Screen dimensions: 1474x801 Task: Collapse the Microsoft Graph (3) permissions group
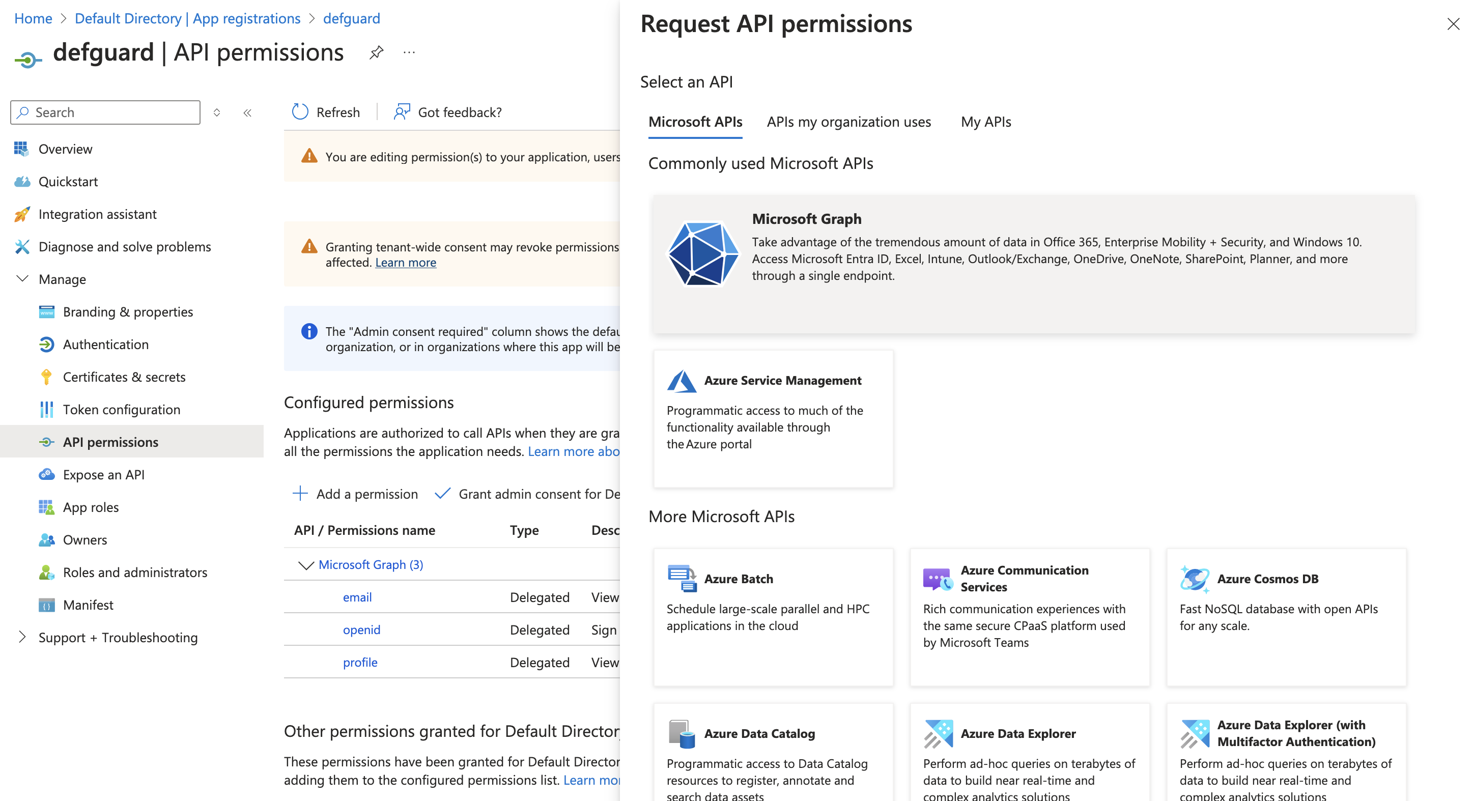(306, 565)
